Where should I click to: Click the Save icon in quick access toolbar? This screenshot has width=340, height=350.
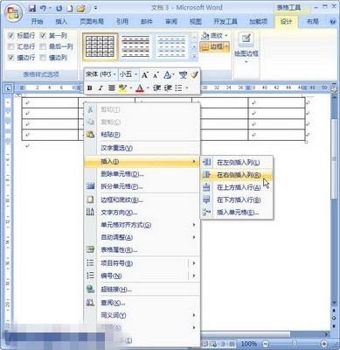tap(32, 9)
